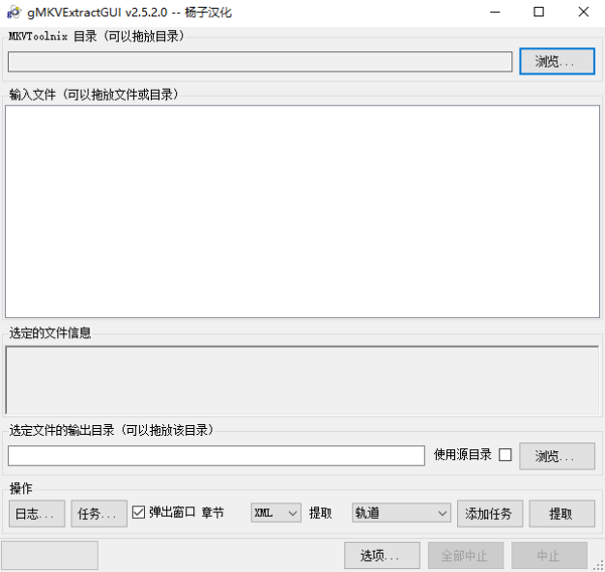This screenshot has height=572, width=605.
Task: Click the MKVToolnix directory path field
Action: 259,62
